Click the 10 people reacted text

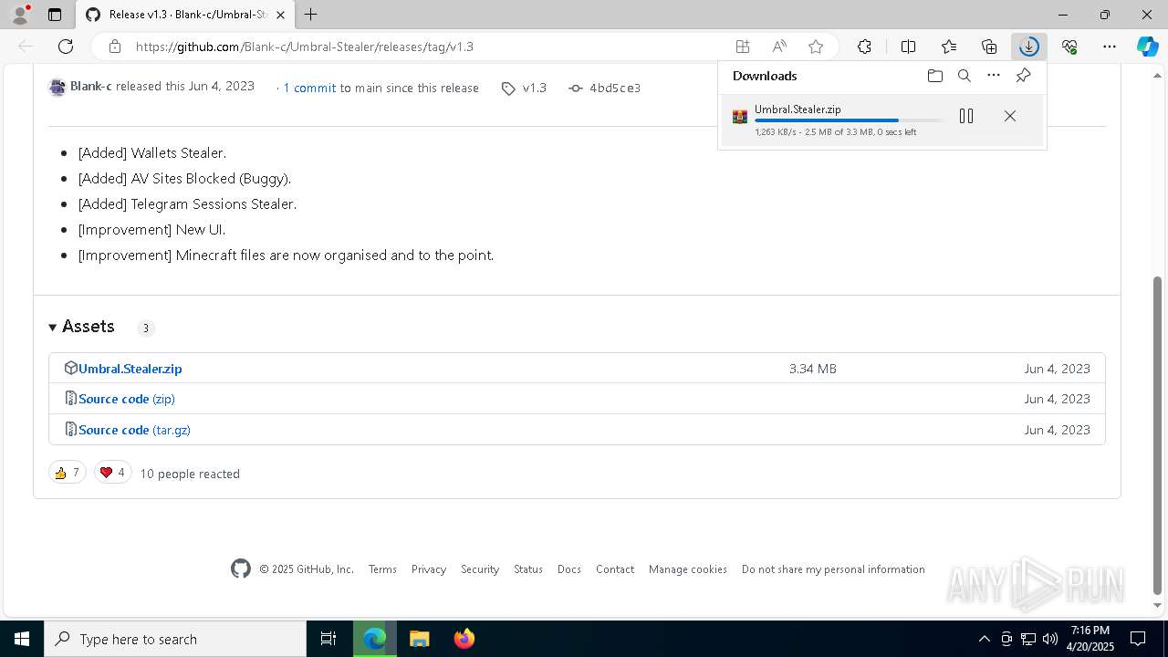pyautogui.click(x=190, y=474)
